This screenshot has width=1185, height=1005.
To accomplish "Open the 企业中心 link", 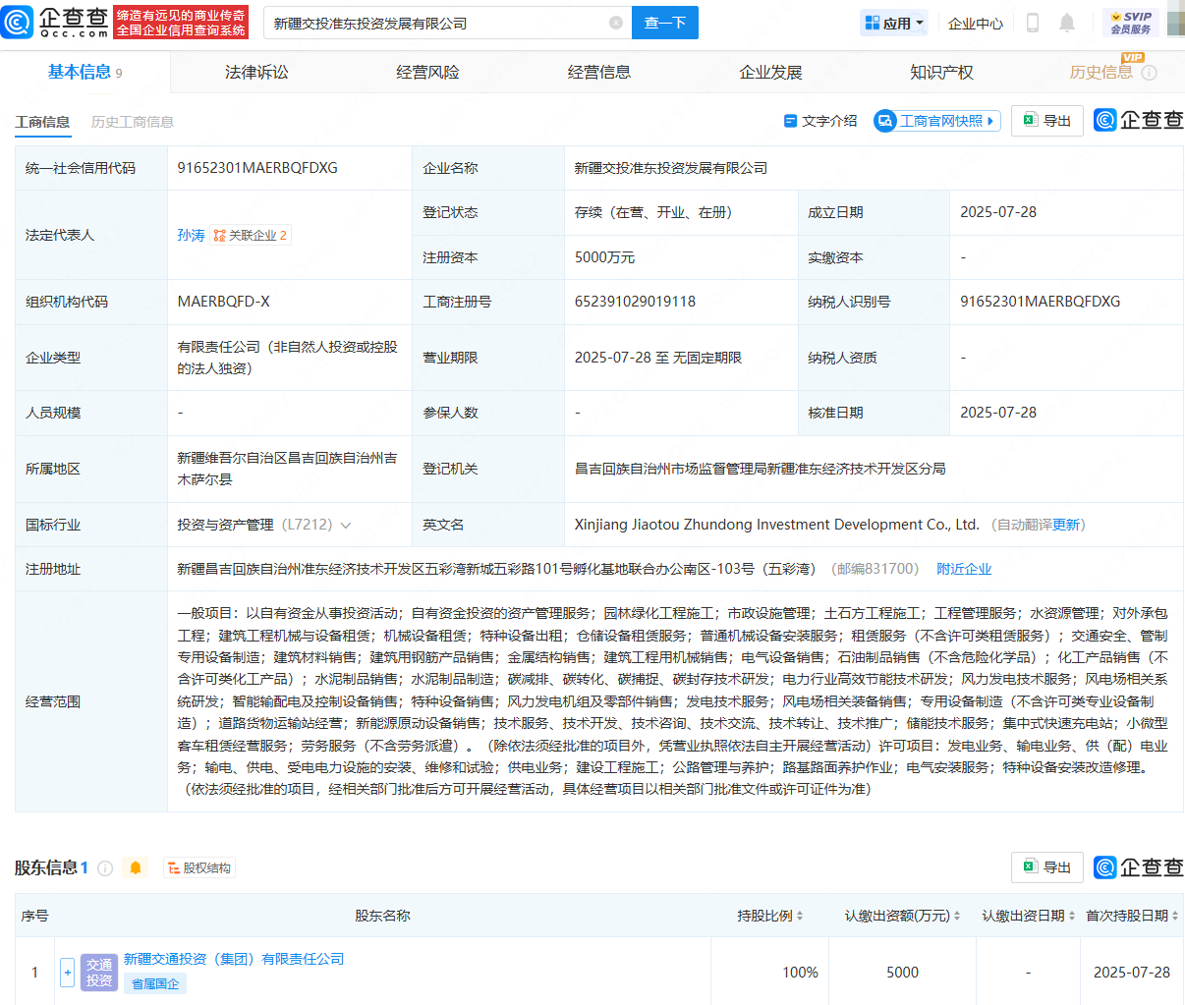I will coord(976,23).
